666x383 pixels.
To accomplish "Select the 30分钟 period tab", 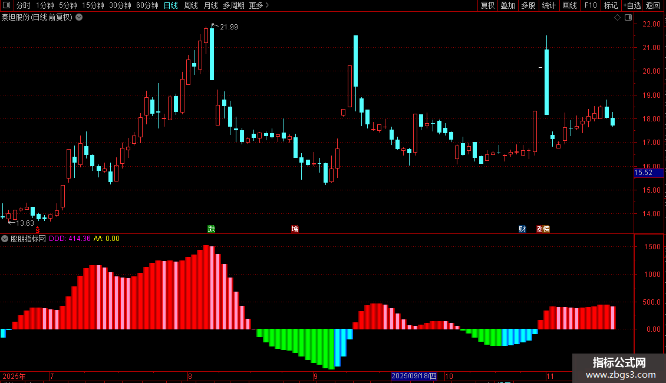I will (x=120, y=5).
